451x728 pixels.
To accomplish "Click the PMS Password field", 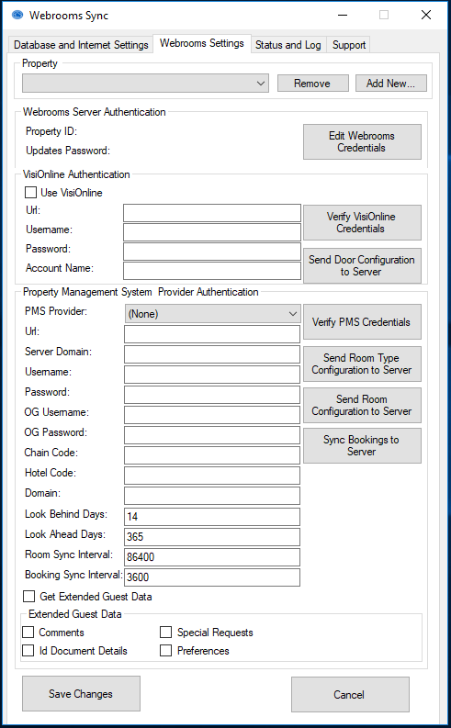I will (x=212, y=395).
